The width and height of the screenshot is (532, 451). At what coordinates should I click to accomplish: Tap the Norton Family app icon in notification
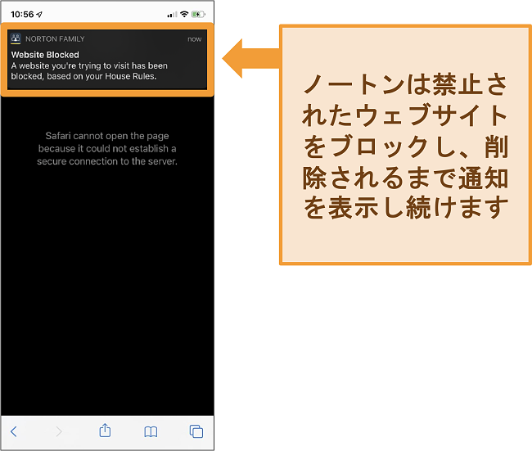(16, 38)
